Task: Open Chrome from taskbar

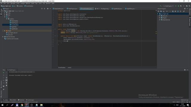Action: pyautogui.click(x=22, y=105)
